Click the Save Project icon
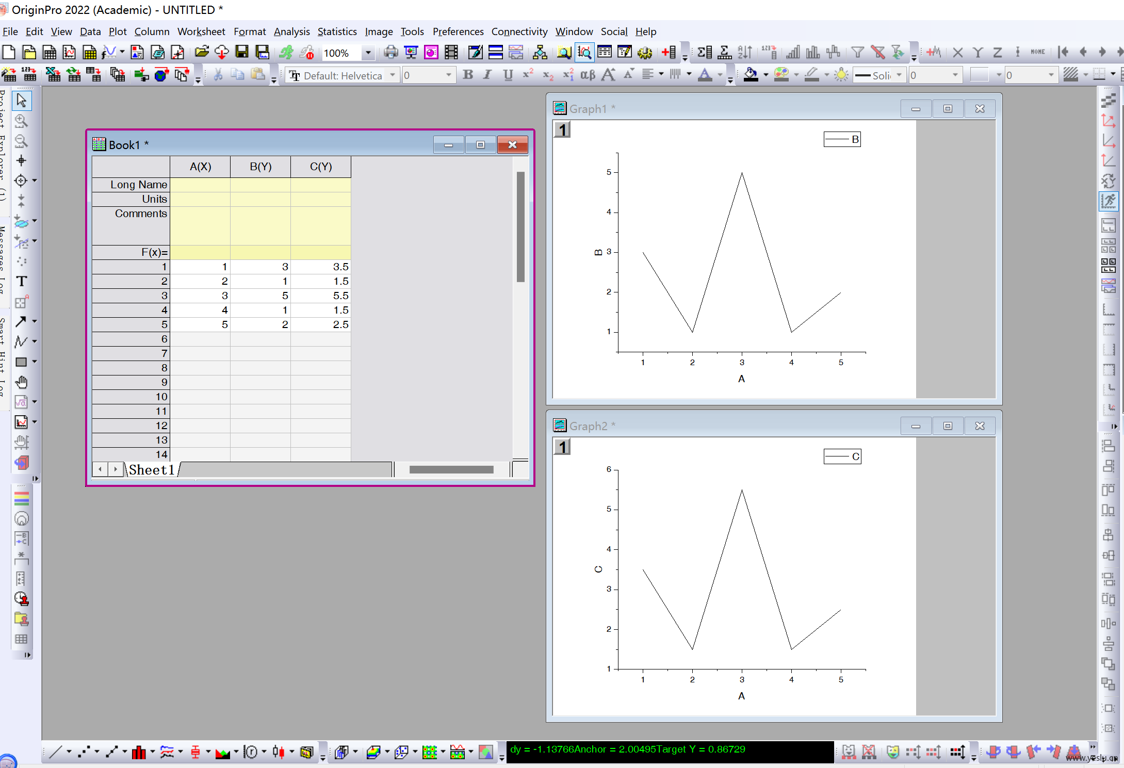This screenshot has width=1124, height=768. pos(242,52)
